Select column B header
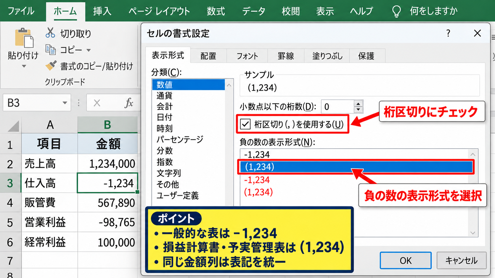The image size is (495, 278). click(x=107, y=125)
